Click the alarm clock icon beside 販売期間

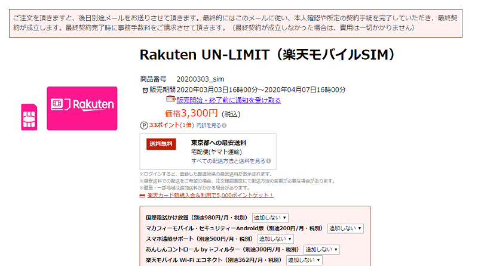[x=145, y=90]
